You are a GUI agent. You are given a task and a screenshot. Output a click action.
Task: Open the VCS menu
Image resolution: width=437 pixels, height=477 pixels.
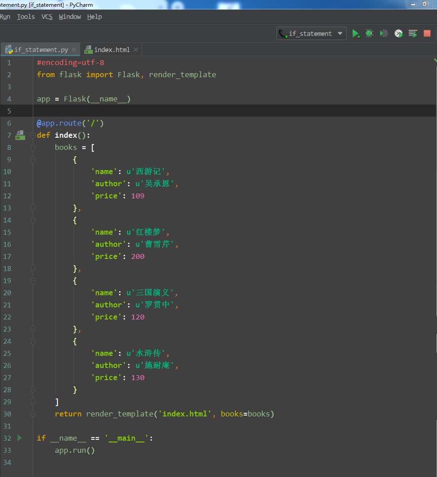point(47,17)
